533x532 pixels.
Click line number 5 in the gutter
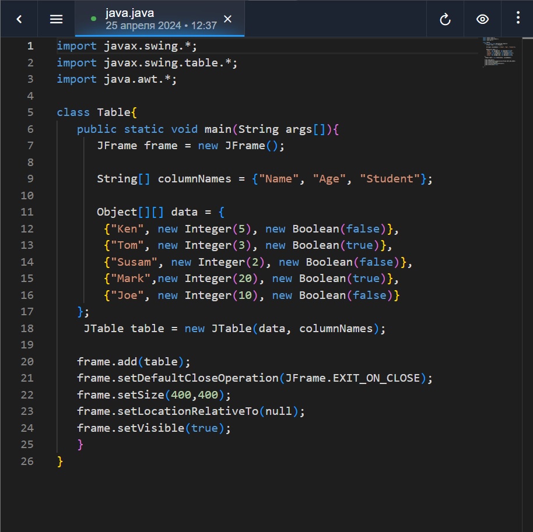click(30, 112)
